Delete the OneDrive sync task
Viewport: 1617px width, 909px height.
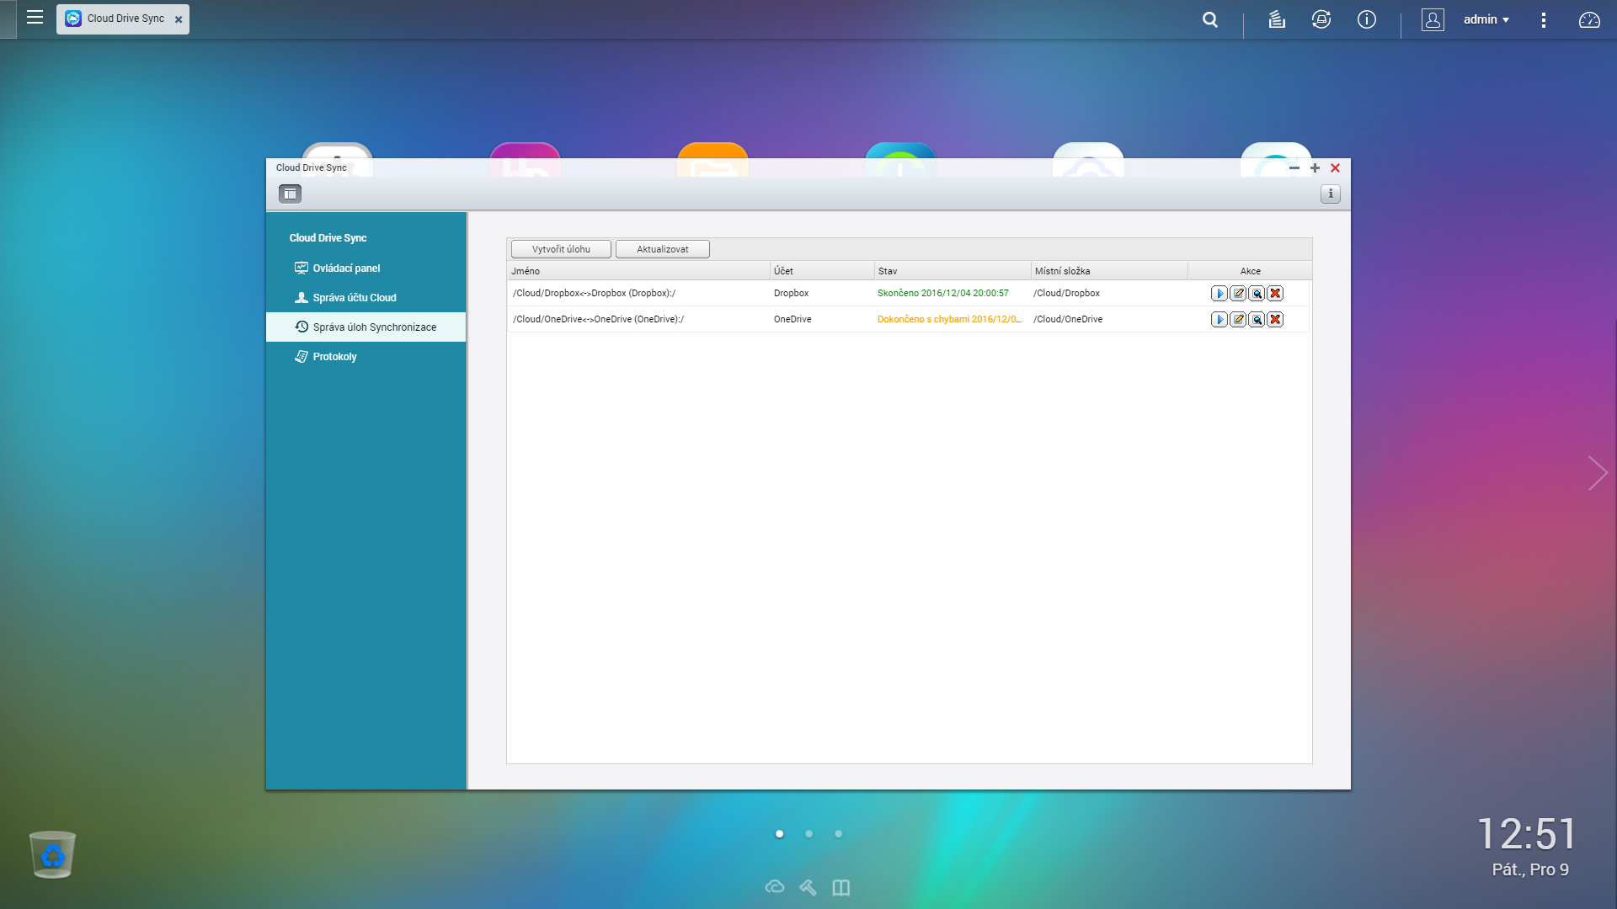coord(1275,320)
